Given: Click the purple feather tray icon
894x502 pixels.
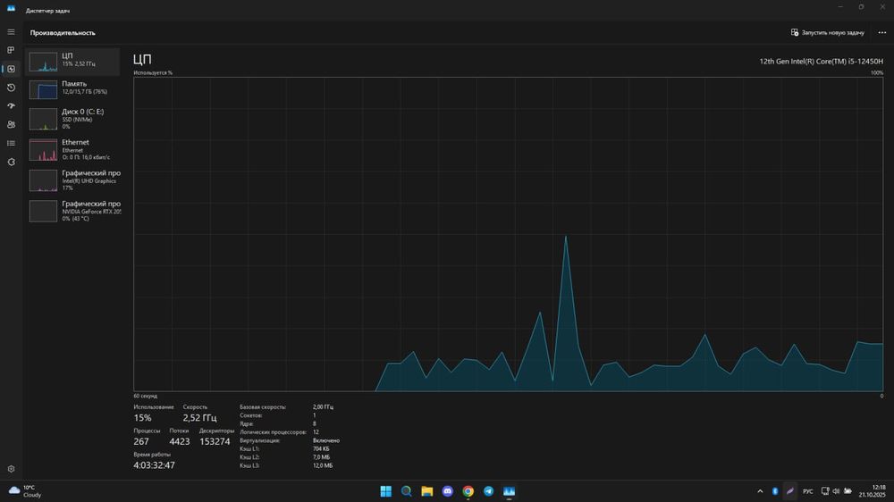Looking at the screenshot, I should (x=789, y=491).
